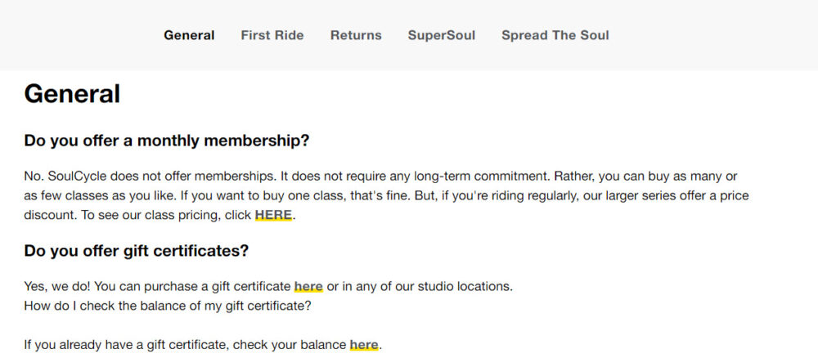Click the HERE class pricing link

point(273,216)
